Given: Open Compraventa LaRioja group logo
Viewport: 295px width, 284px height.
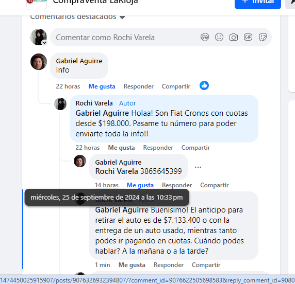Looking at the screenshot, I should pyautogui.click(x=37, y=4).
